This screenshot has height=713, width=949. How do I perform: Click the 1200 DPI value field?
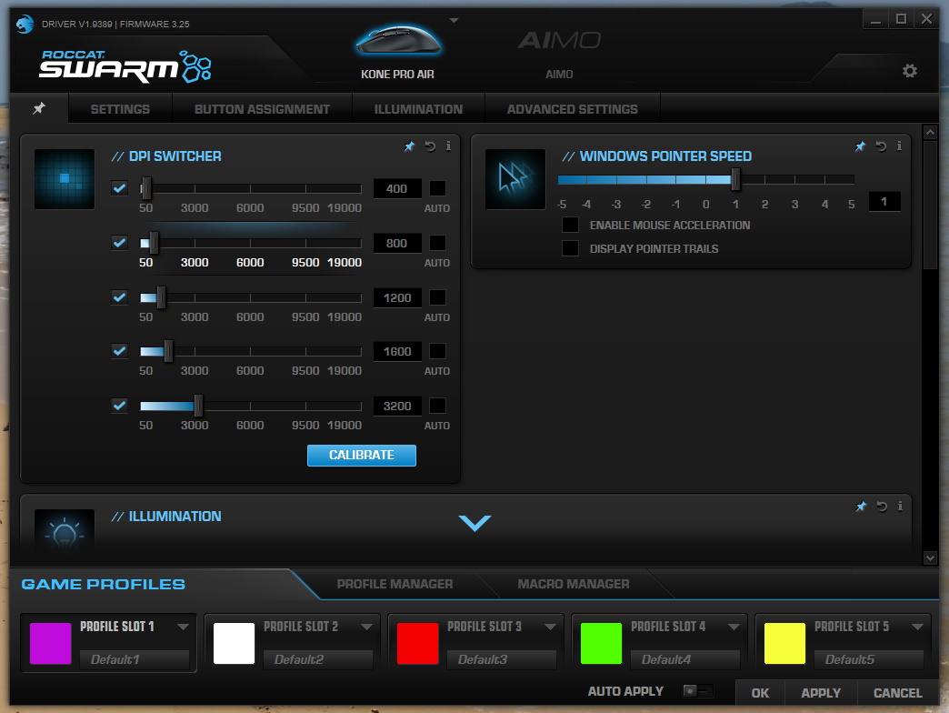pos(397,297)
